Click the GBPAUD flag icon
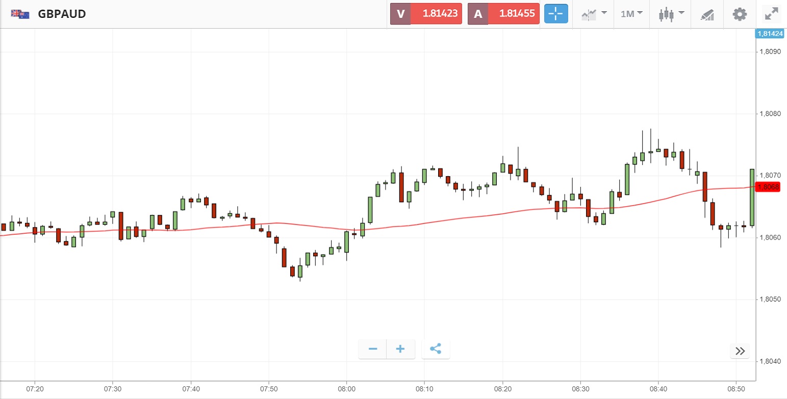 coord(20,14)
